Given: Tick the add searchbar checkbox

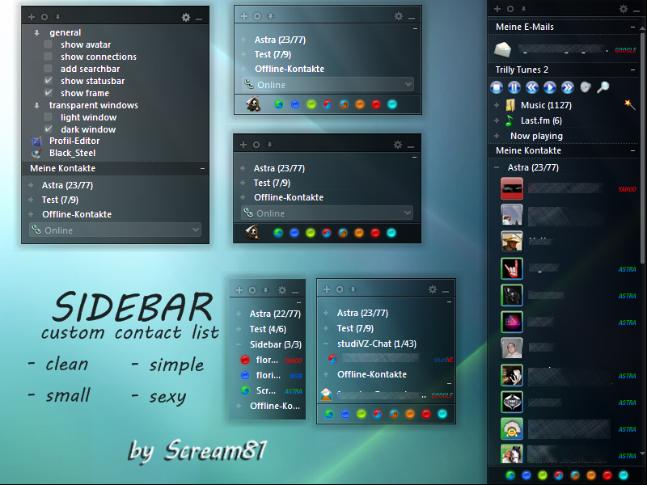Looking at the screenshot, I should pyautogui.click(x=49, y=69).
